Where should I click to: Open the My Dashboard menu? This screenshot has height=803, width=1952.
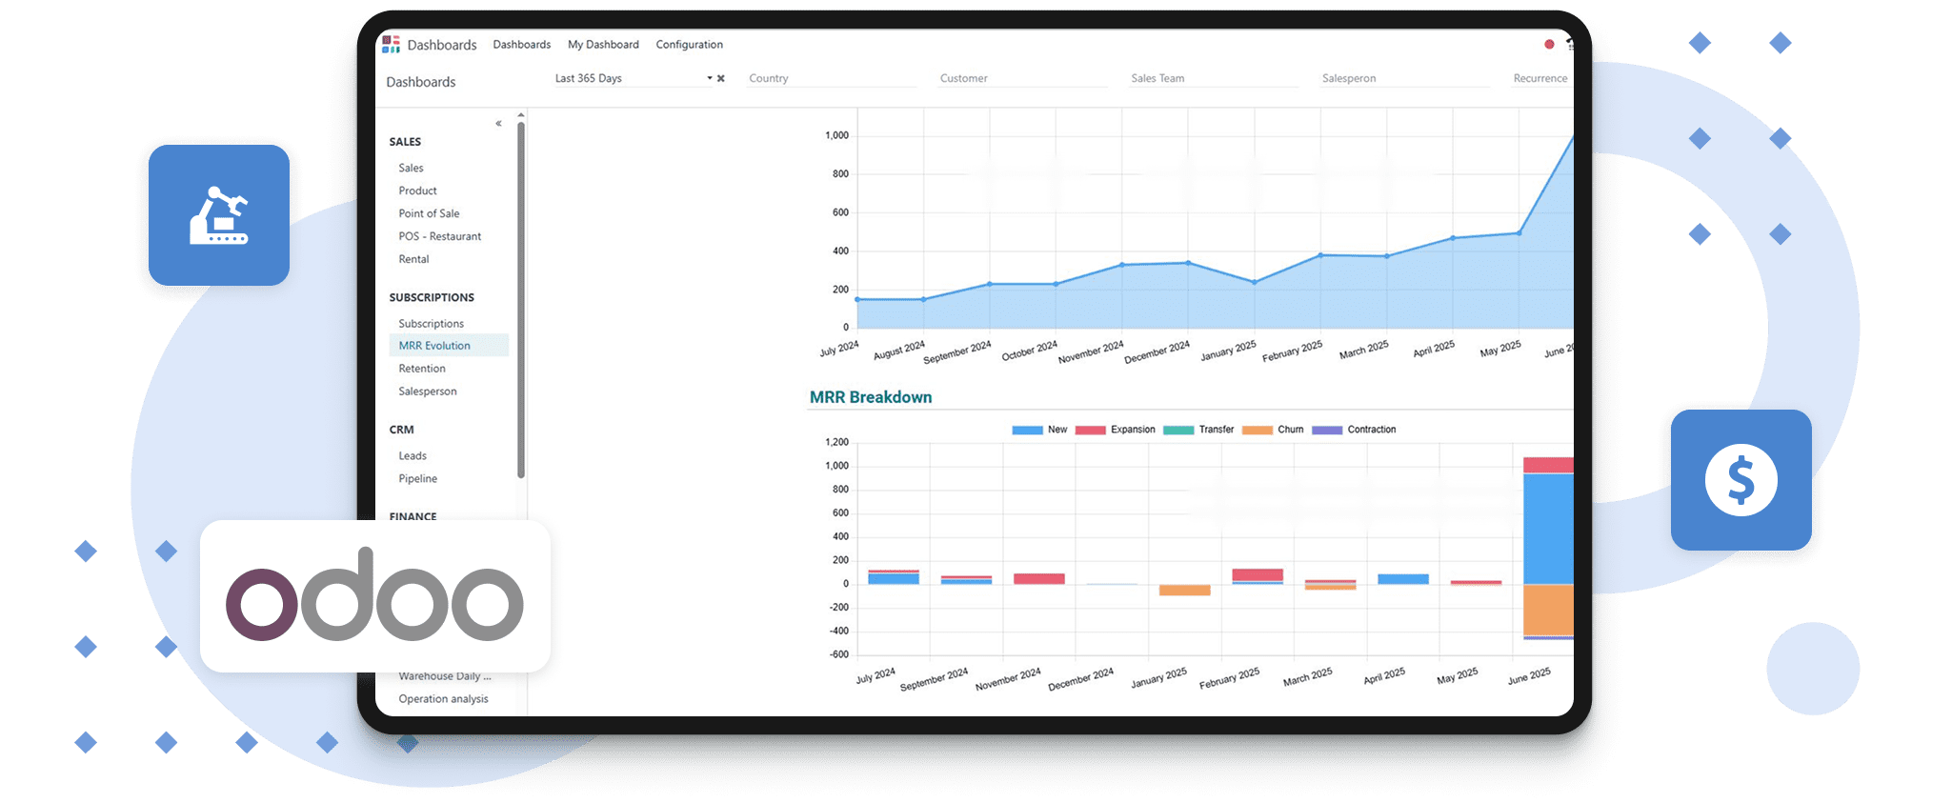[603, 45]
